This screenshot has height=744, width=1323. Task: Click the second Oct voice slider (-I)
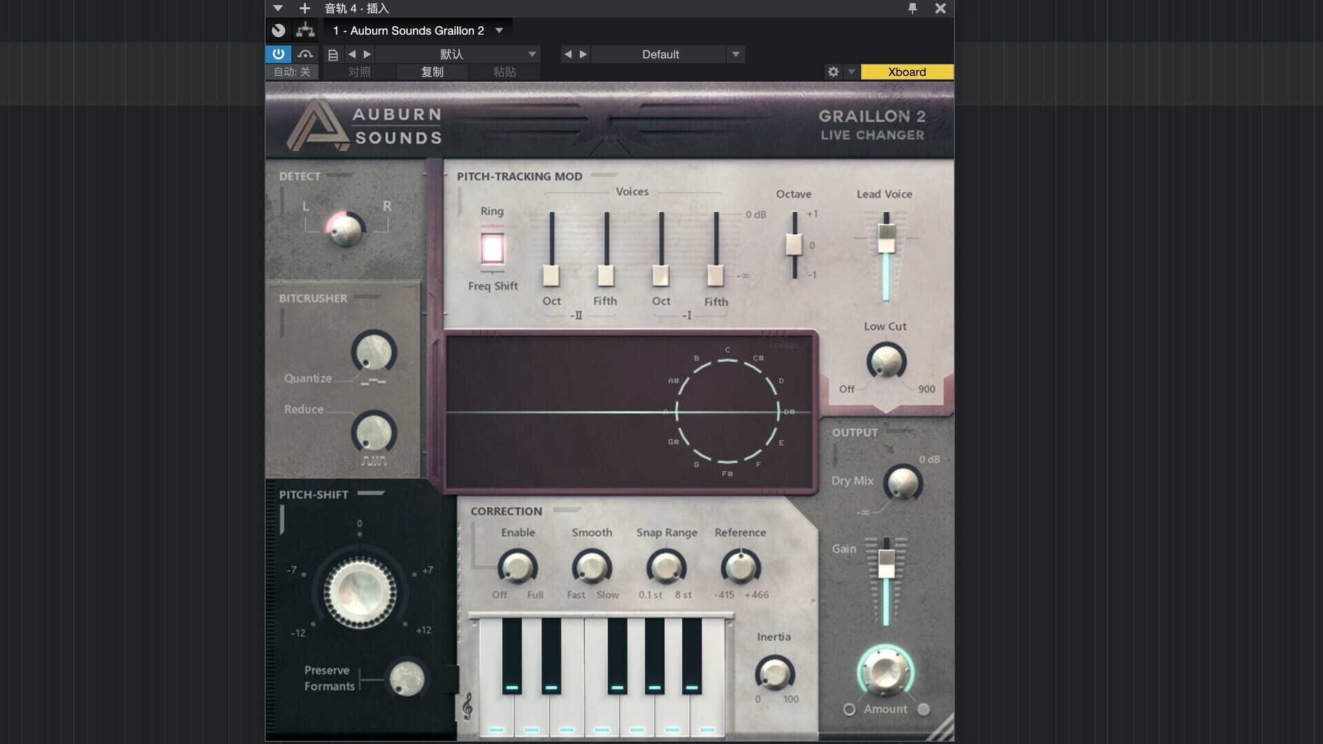tap(661, 276)
